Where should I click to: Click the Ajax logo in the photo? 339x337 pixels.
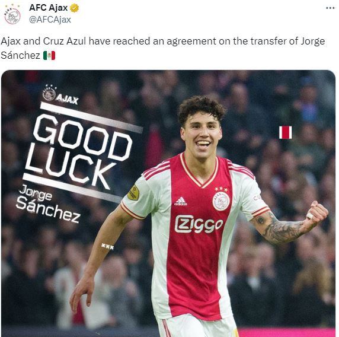pyautogui.click(x=60, y=96)
